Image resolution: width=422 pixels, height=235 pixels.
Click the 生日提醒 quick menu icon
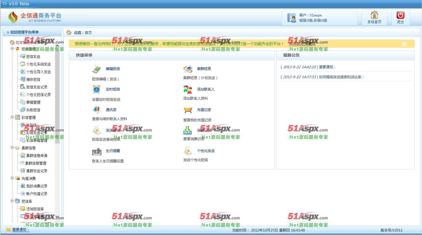(96, 151)
